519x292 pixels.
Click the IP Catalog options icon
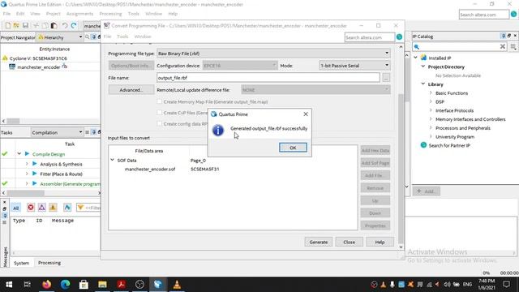513,47
